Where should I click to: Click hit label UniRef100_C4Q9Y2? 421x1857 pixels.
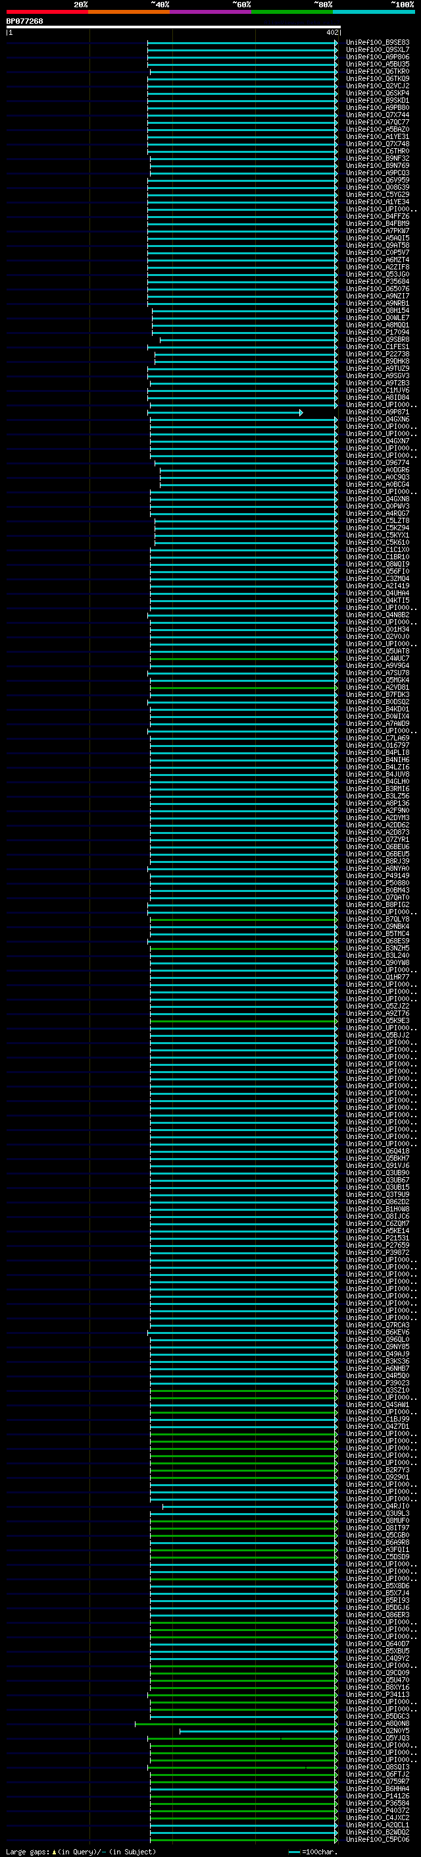coord(378,1659)
